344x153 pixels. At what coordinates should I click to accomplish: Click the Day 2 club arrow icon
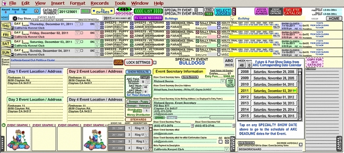point(12,37)
